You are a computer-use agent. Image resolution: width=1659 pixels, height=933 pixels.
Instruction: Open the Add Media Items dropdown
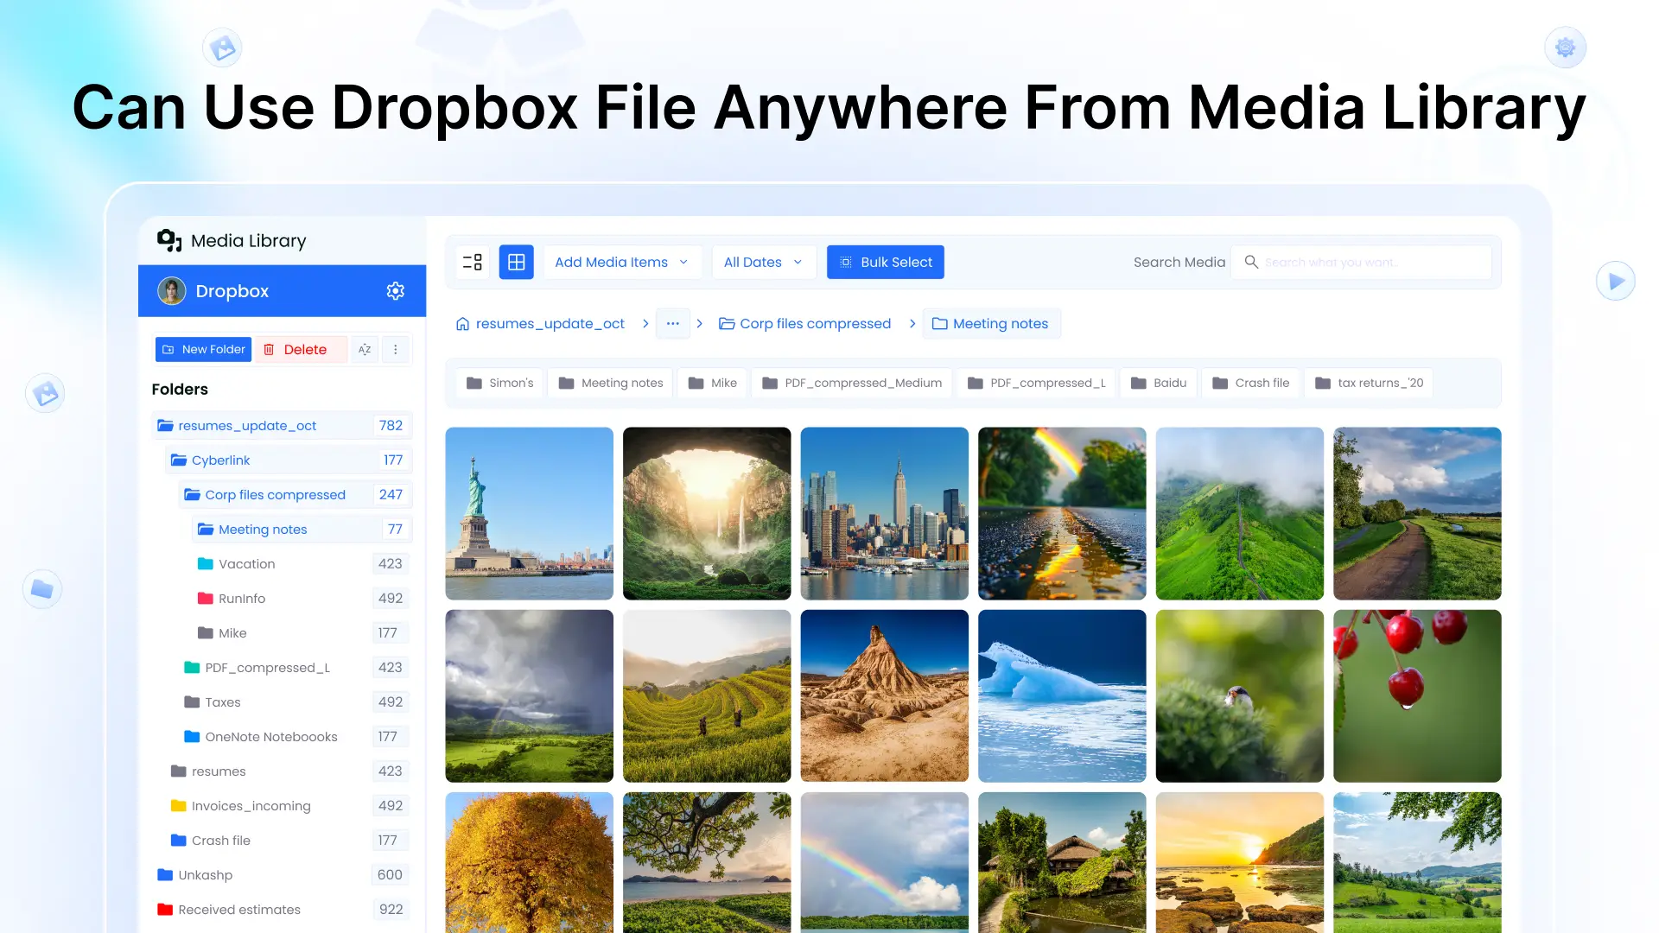(x=622, y=262)
